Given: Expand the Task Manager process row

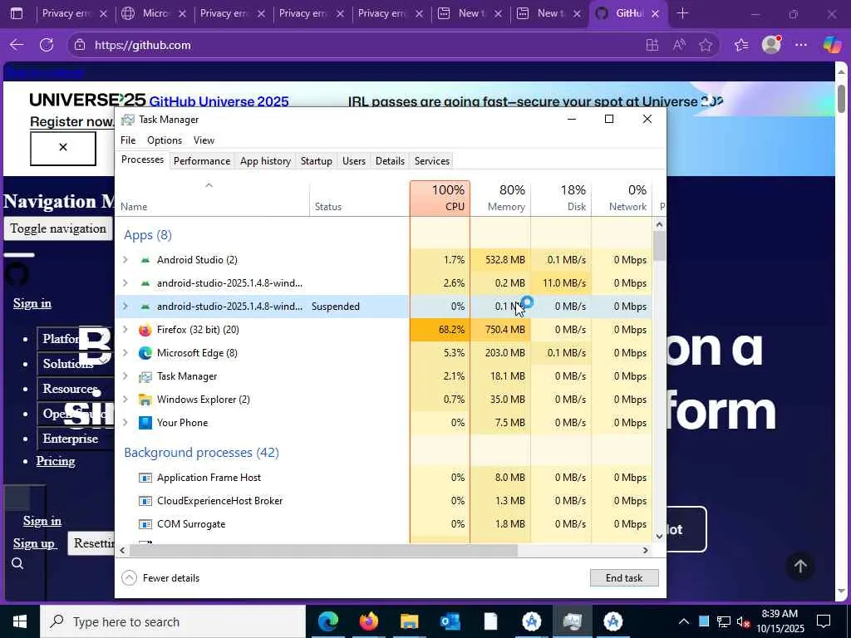Looking at the screenshot, I should 125,376.
